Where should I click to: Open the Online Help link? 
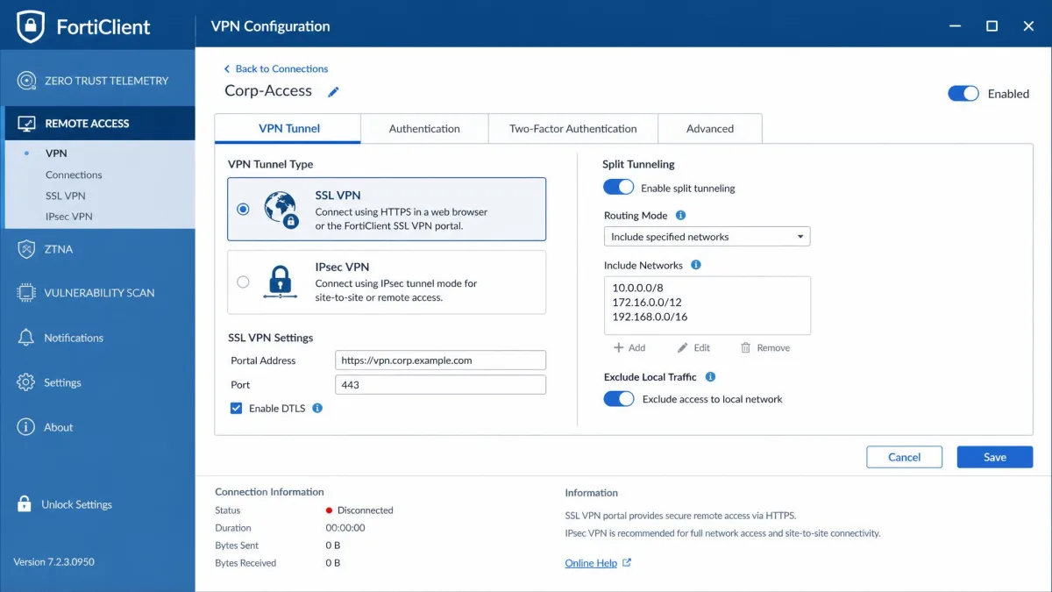(x=591, y=563)
